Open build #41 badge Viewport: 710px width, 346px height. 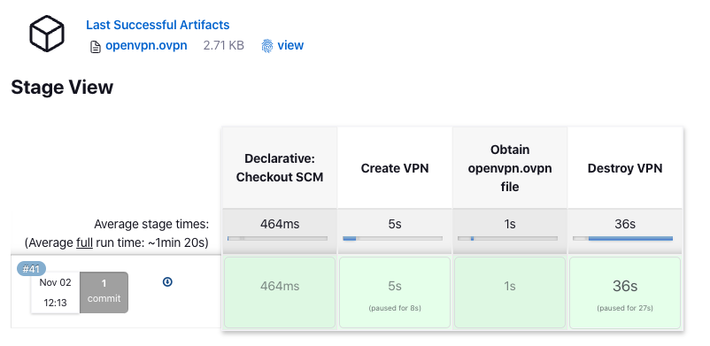pyautogui.click(x=31, y=269)
